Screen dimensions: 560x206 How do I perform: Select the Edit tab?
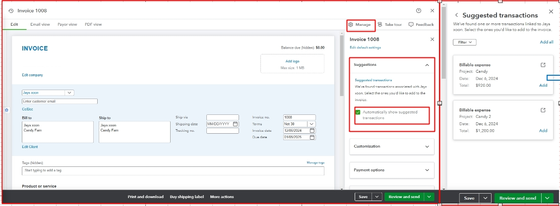(14, 25)
